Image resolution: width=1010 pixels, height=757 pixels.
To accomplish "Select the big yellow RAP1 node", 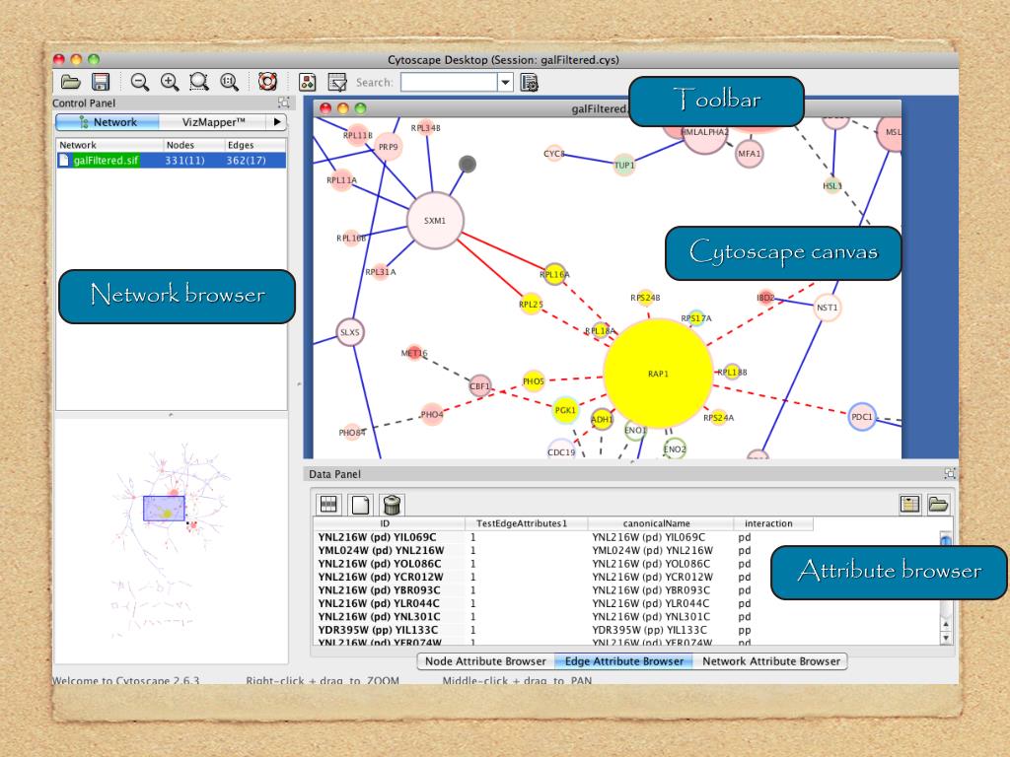I will pyautogui.click(x=658, y=374).
